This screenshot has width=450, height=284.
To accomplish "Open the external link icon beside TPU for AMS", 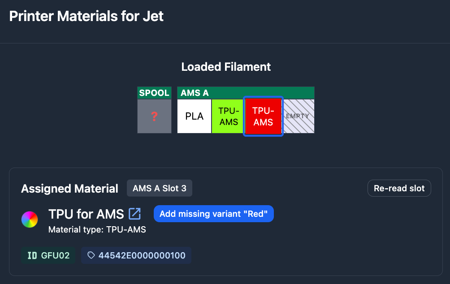I will (135, 214).
